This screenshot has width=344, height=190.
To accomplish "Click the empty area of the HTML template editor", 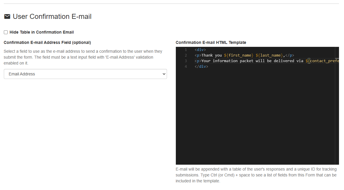I will click(256, 117).
